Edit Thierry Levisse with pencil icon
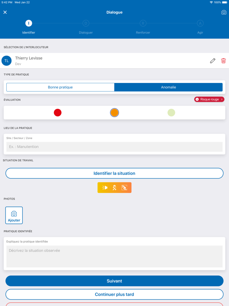This screenshot has height=306, width=229. pyautogui.click(x=213, y=61)
